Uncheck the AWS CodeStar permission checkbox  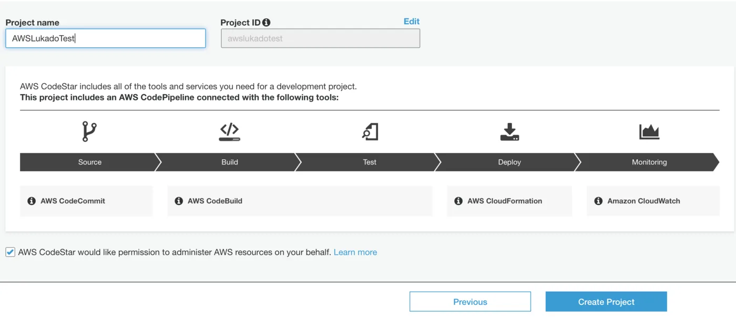10,252
